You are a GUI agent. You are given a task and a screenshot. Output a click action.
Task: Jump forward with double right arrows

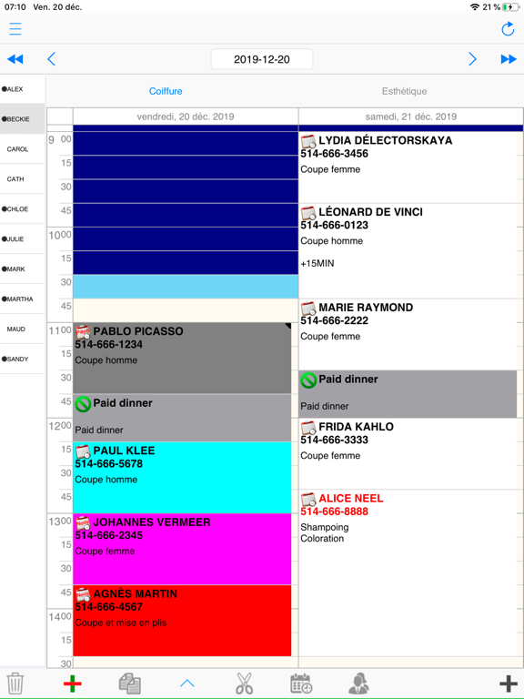pos(509,59)
